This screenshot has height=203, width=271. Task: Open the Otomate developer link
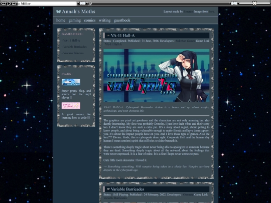click(x=188, y=194)
